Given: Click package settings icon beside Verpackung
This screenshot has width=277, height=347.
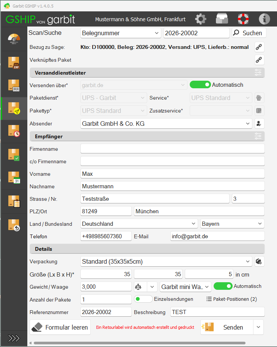Looking at the screenshot, I should (x=259, y=262).
